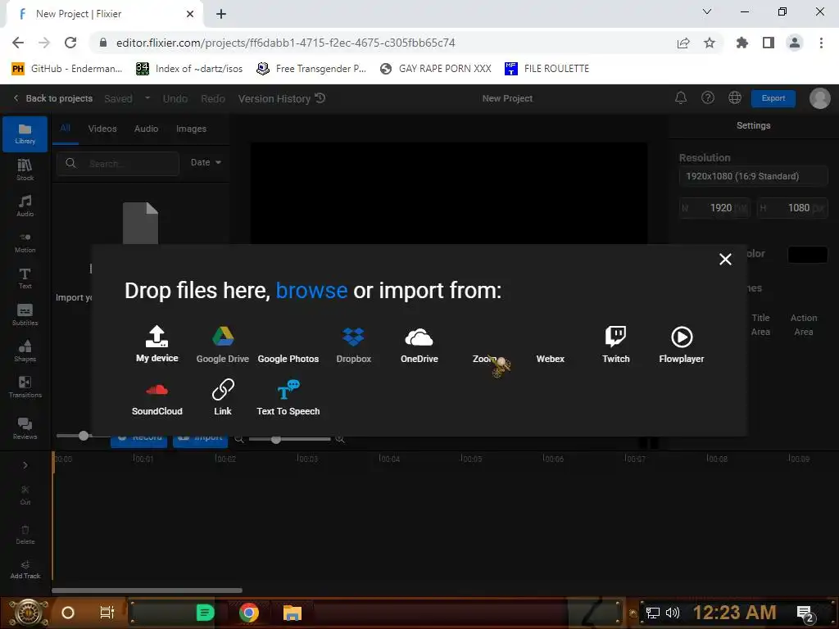Select Webex import source
839x629 pixels.
pos(550,359)
